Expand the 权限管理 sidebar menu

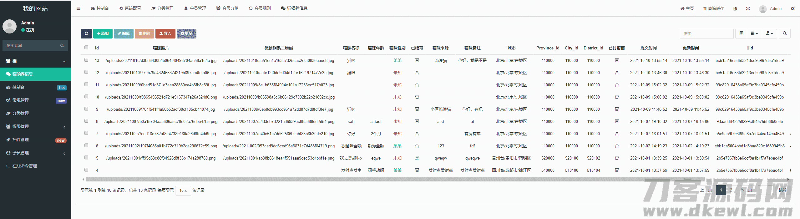tap(35, 126)
